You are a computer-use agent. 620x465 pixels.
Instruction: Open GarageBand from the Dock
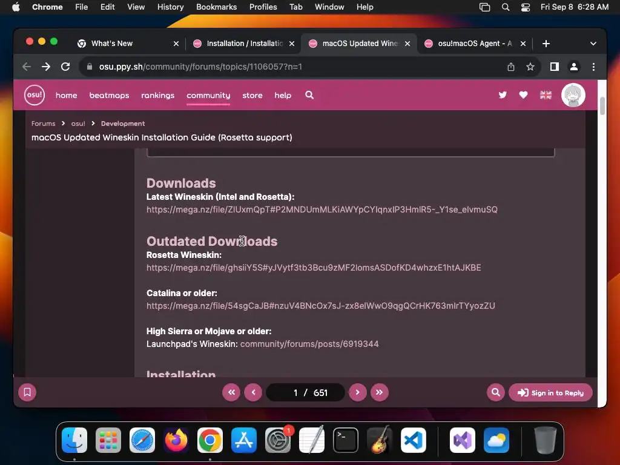tap(380, 440)
